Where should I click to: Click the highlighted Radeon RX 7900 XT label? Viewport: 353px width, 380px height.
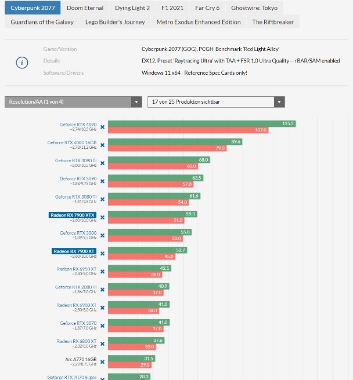pyautogui.click(x=74, y=251)
